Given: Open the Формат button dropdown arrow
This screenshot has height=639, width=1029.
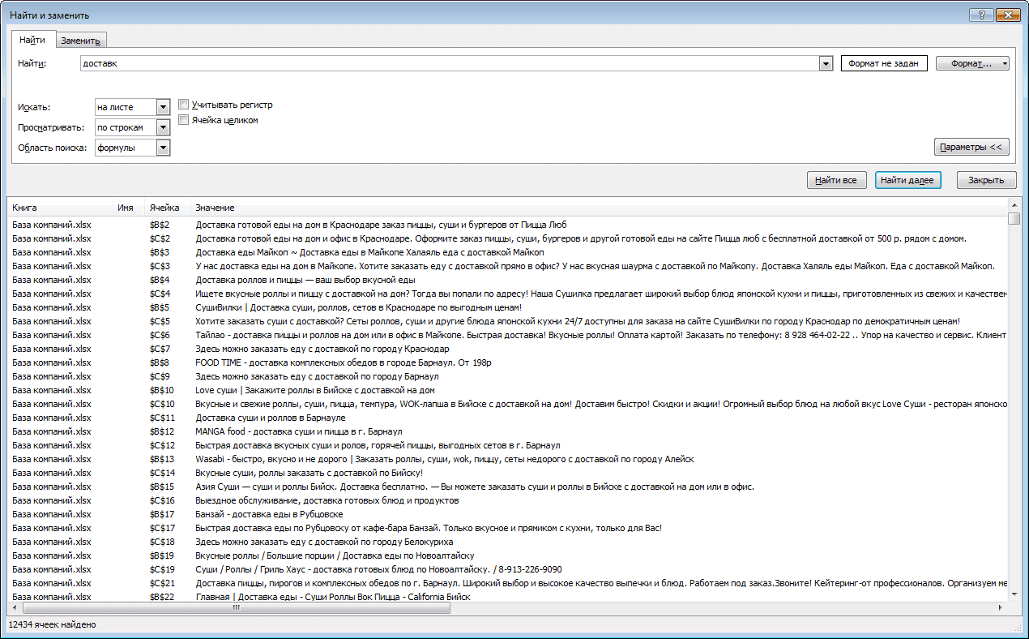Looking at the screenshot, I should click(x=1005, y=63).
